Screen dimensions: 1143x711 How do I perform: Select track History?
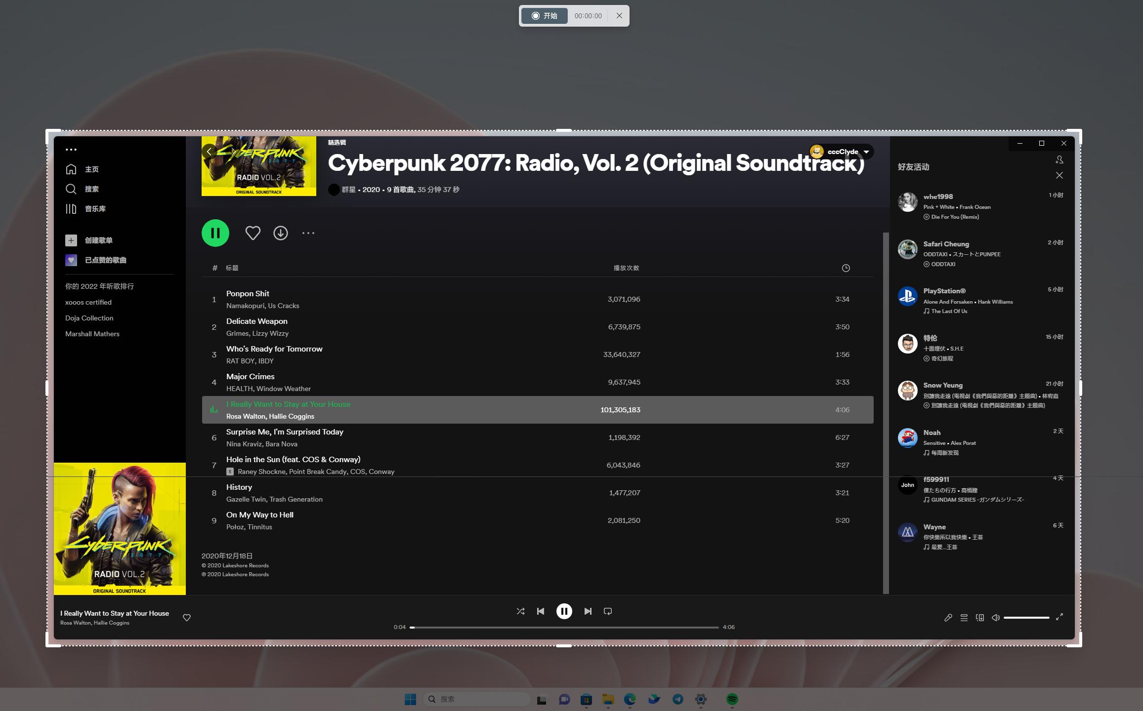(x=538, y=493)
